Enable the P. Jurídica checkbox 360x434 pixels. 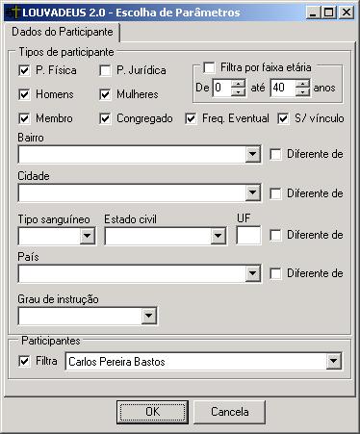(x=105, y=70)
